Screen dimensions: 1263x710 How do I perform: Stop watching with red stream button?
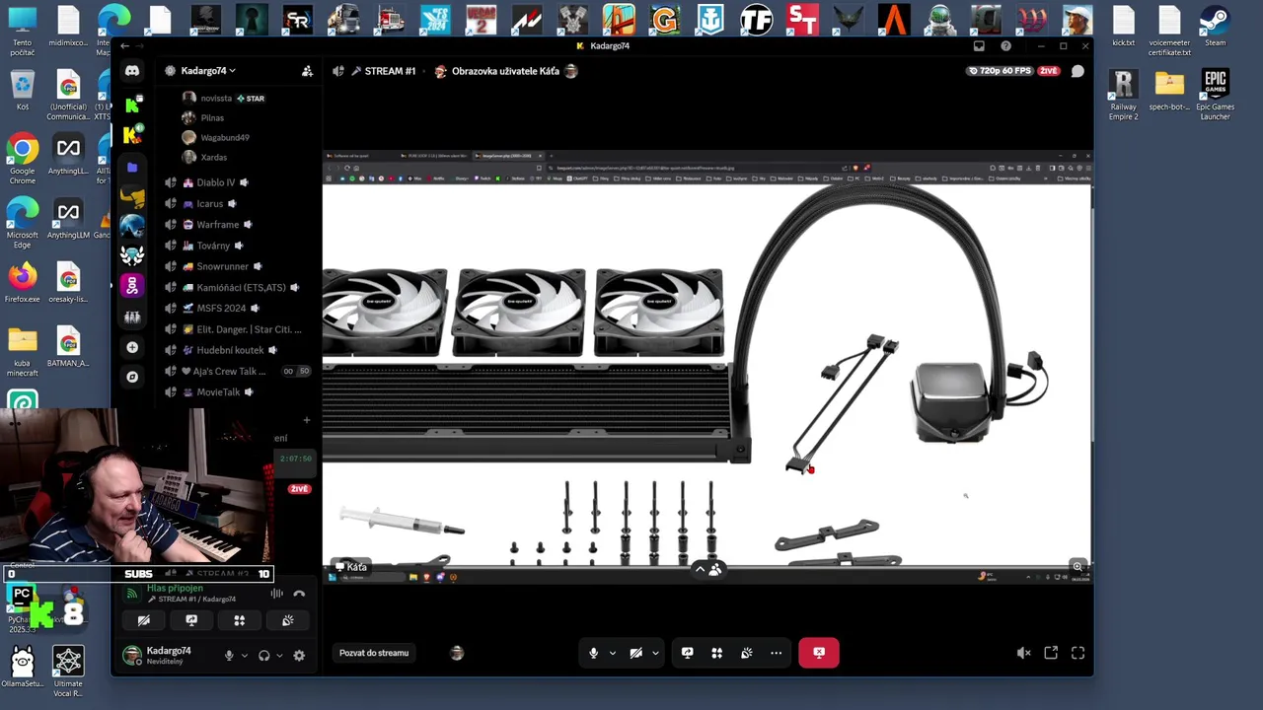(x=819, y=653)
